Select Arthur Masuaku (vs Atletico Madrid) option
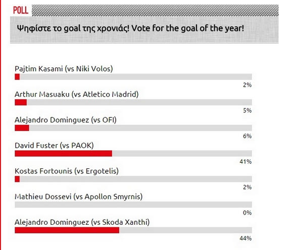Screen dimensions: 293x250 77,94
